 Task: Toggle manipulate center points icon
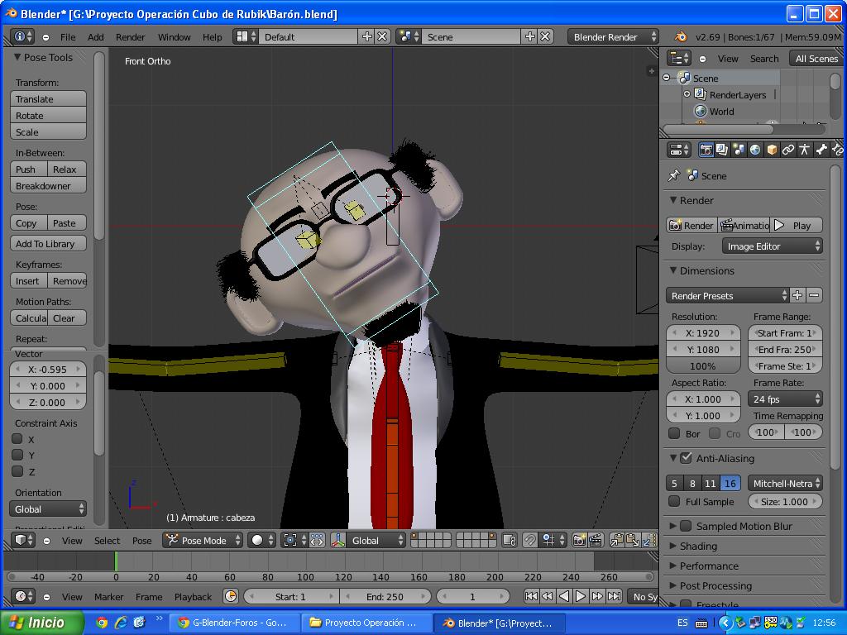coord(317,541)
